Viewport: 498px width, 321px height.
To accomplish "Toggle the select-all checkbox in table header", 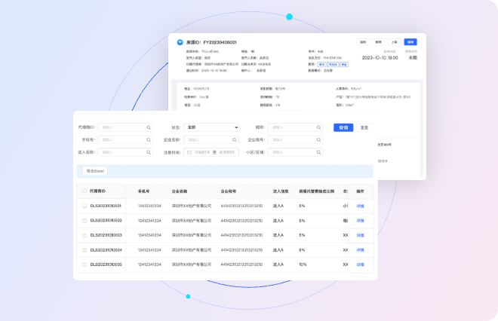I will 84,191.
